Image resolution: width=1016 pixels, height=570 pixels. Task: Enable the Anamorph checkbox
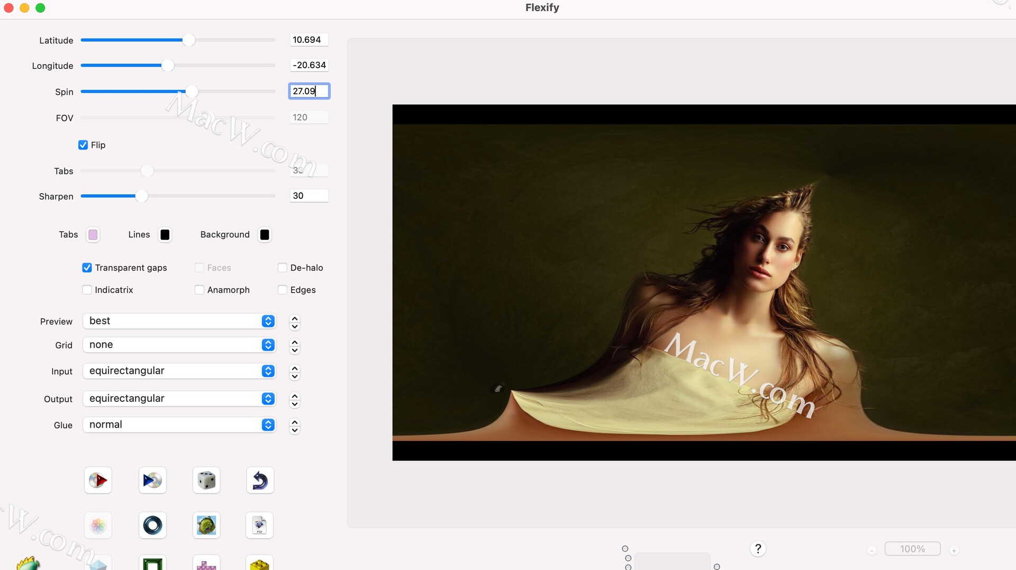pos(199,290)
